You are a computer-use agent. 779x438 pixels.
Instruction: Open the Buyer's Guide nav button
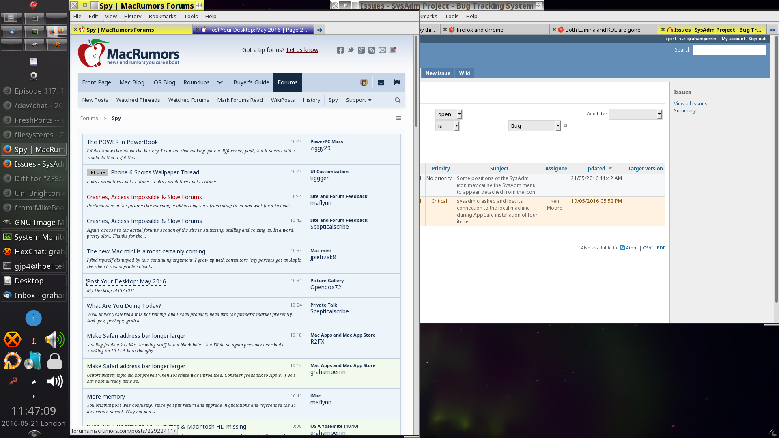point(251,82)
